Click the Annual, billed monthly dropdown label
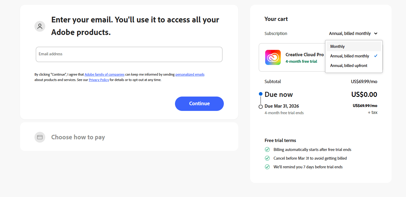The height and width of the screenshot is (197, 406). coord(350,33)
